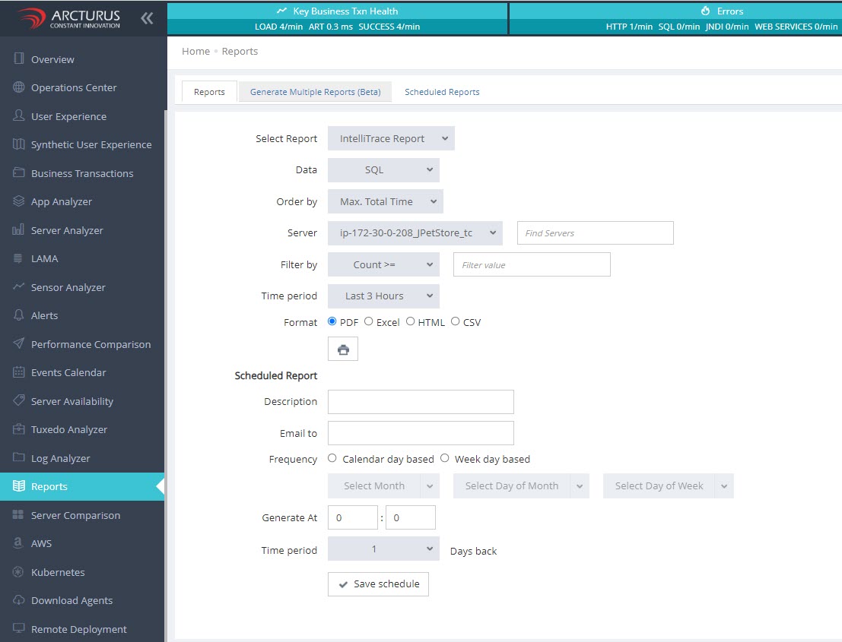Click the Events Calendar icon
Image resolution: width=842 pixels, height=642 pixels.
tap(19, 372)
